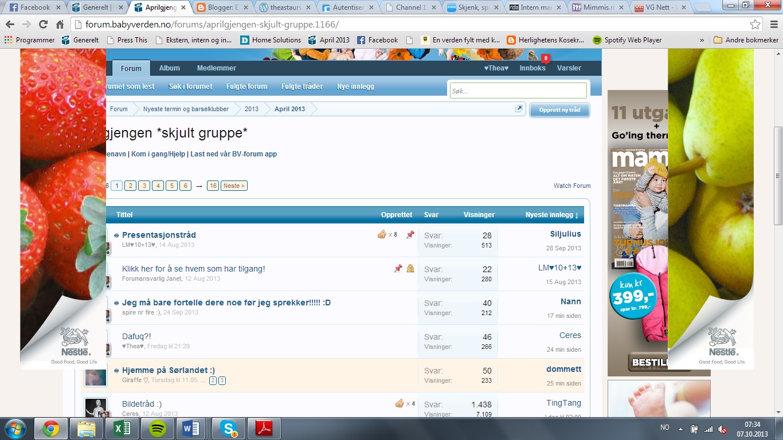
Task: Bookmark page with the star icon
Action: click(755, 25)
